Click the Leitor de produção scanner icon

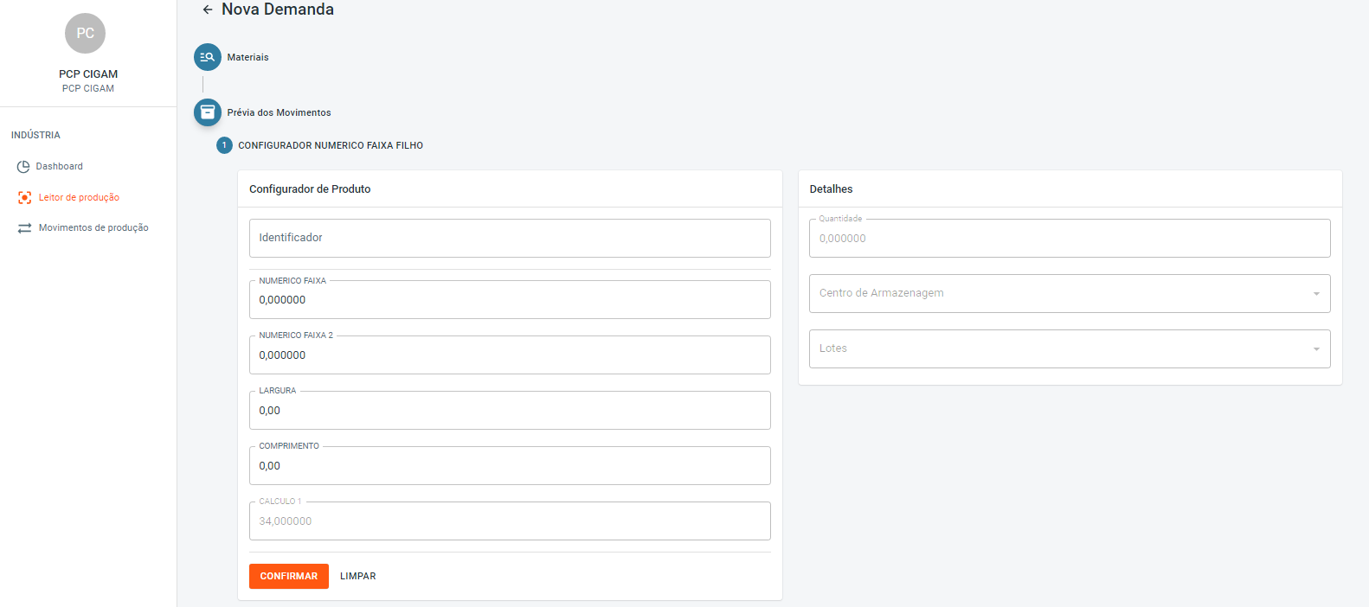pos(25,198)
